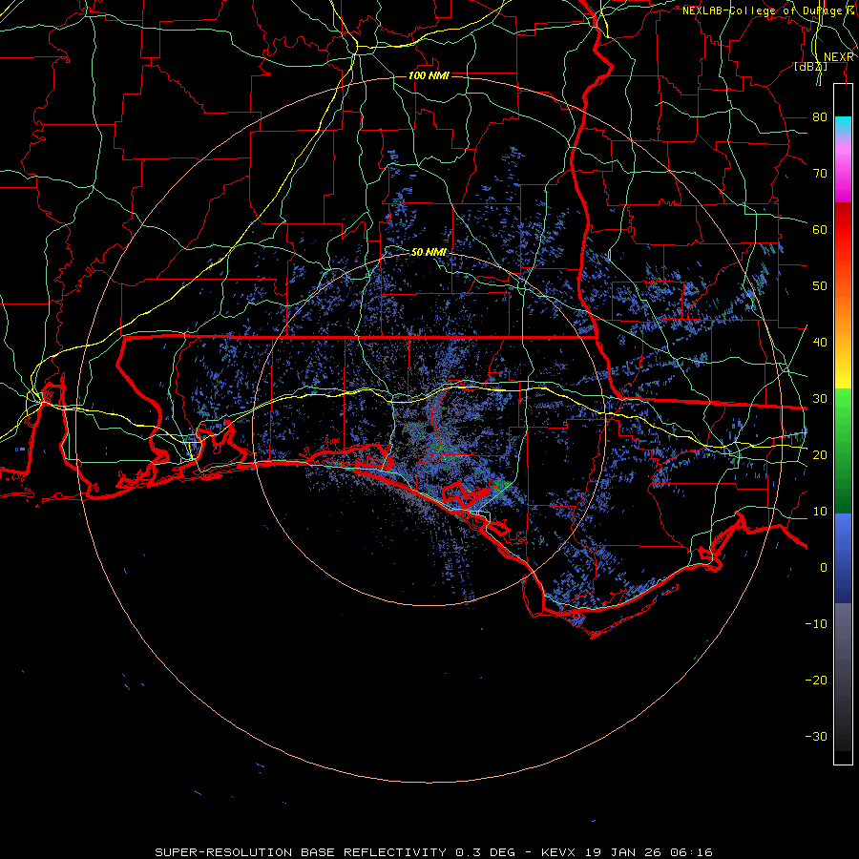Screen dimensions: 859x859
Task: Click the "19 JAN 26" date text
Action: point(623,852)
